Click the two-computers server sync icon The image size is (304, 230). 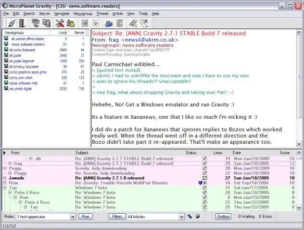pos(47,23)
